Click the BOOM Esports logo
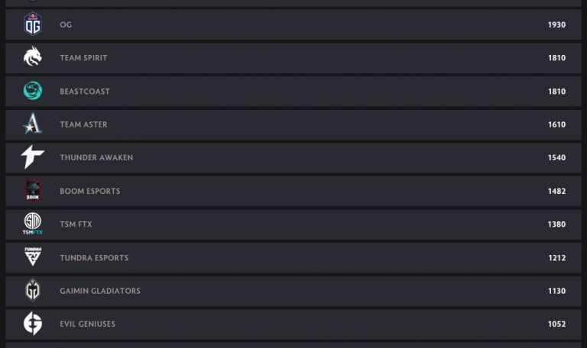This screenshot has height=348, width=587. coord(33,191)
